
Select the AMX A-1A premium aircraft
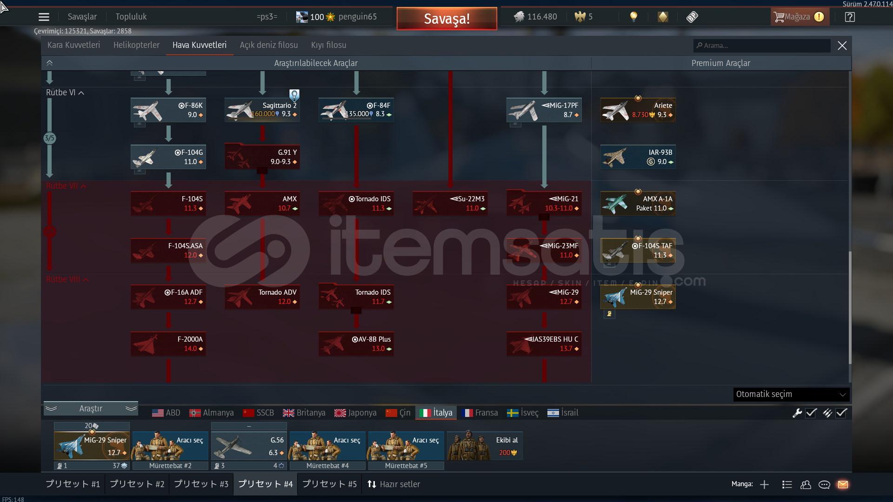638,204
